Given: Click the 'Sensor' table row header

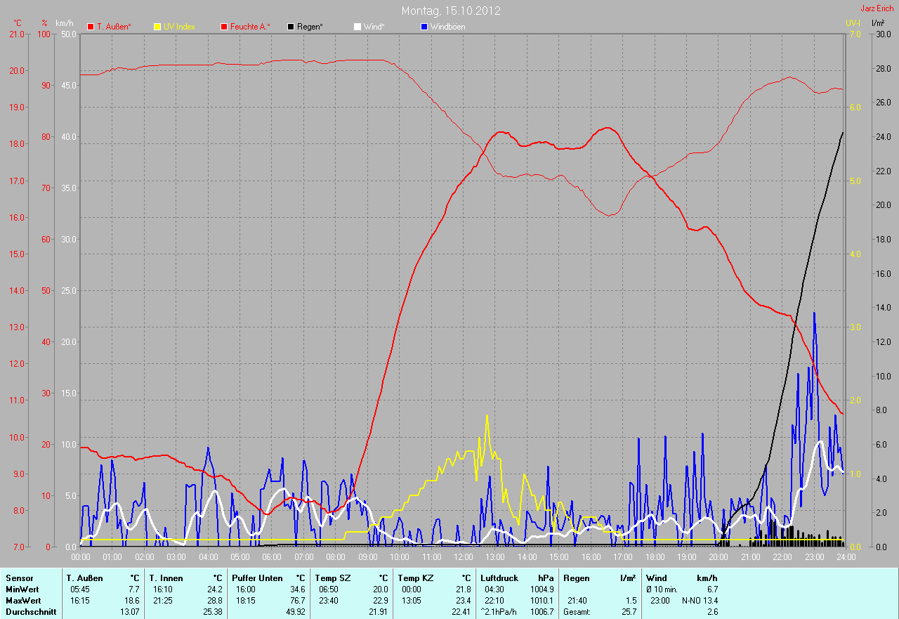Looking at the screenshot, I should pos(20,578).
